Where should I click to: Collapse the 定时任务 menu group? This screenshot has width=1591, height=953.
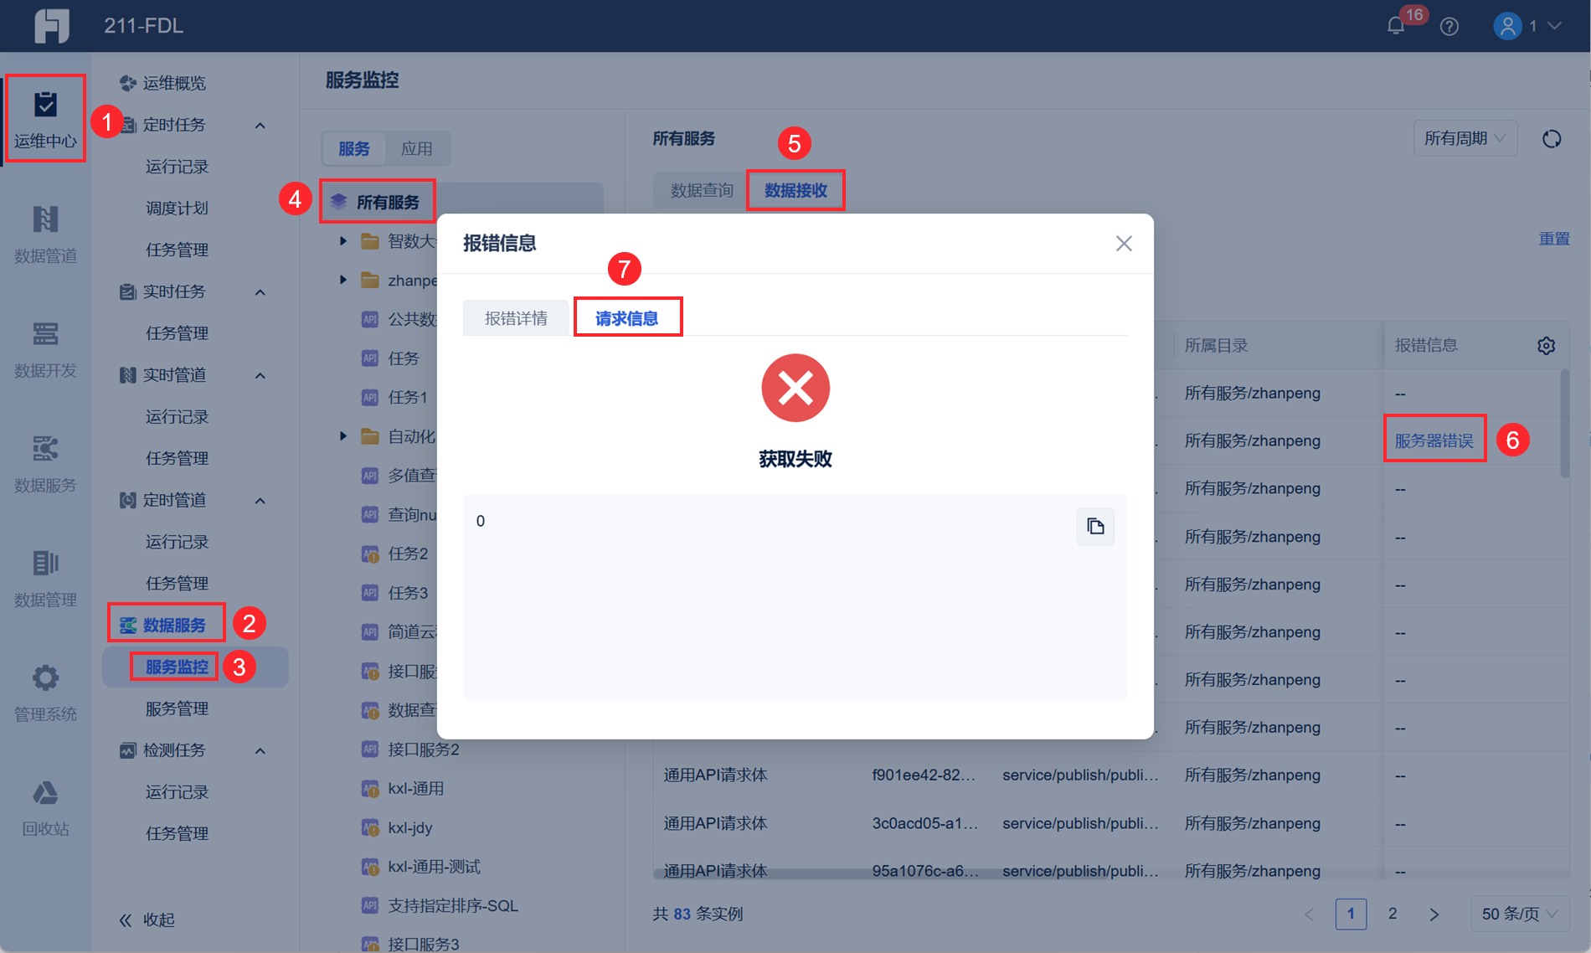click(260, 126)
